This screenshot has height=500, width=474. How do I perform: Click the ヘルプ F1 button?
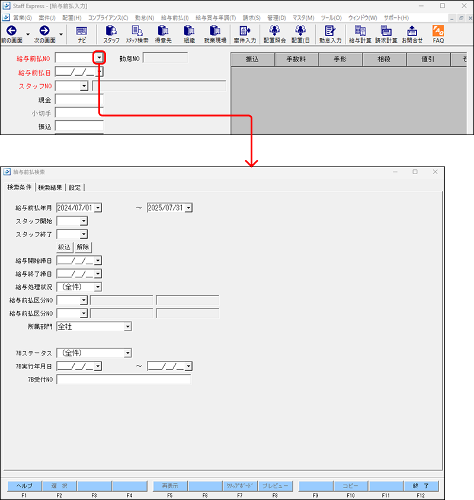(x=24, y=486)
